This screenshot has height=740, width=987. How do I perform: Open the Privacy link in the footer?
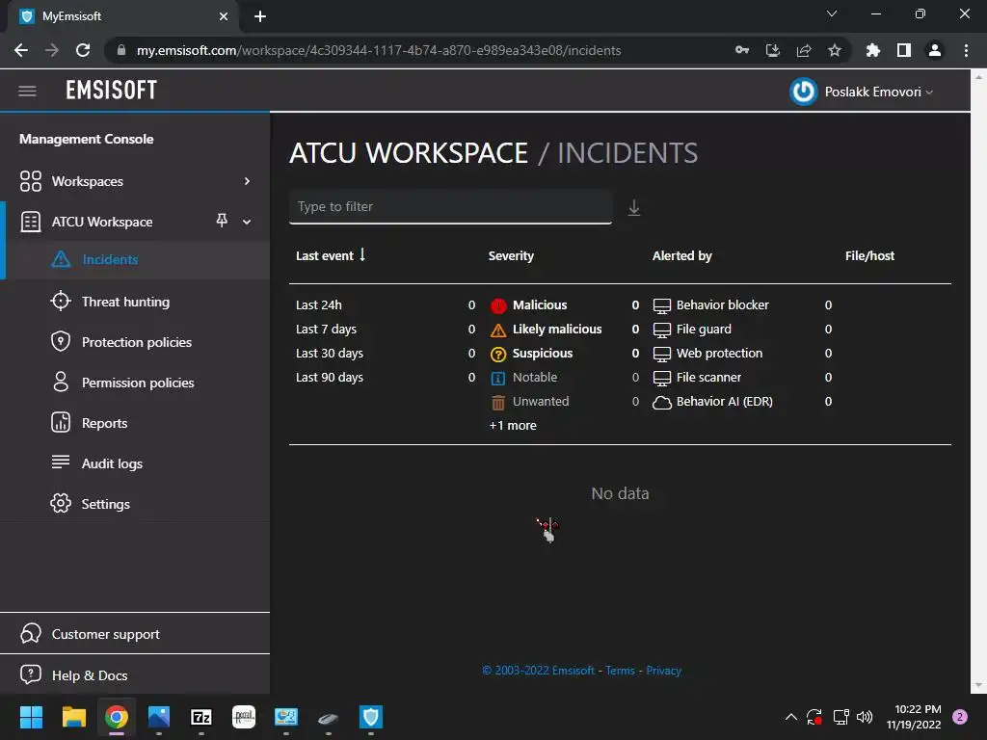[x=663, y=671]
